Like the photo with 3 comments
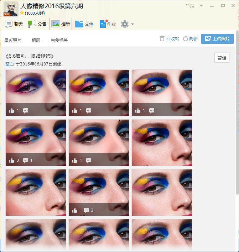The height and width of the screenshot is (252, 239). tap(75, 210)
